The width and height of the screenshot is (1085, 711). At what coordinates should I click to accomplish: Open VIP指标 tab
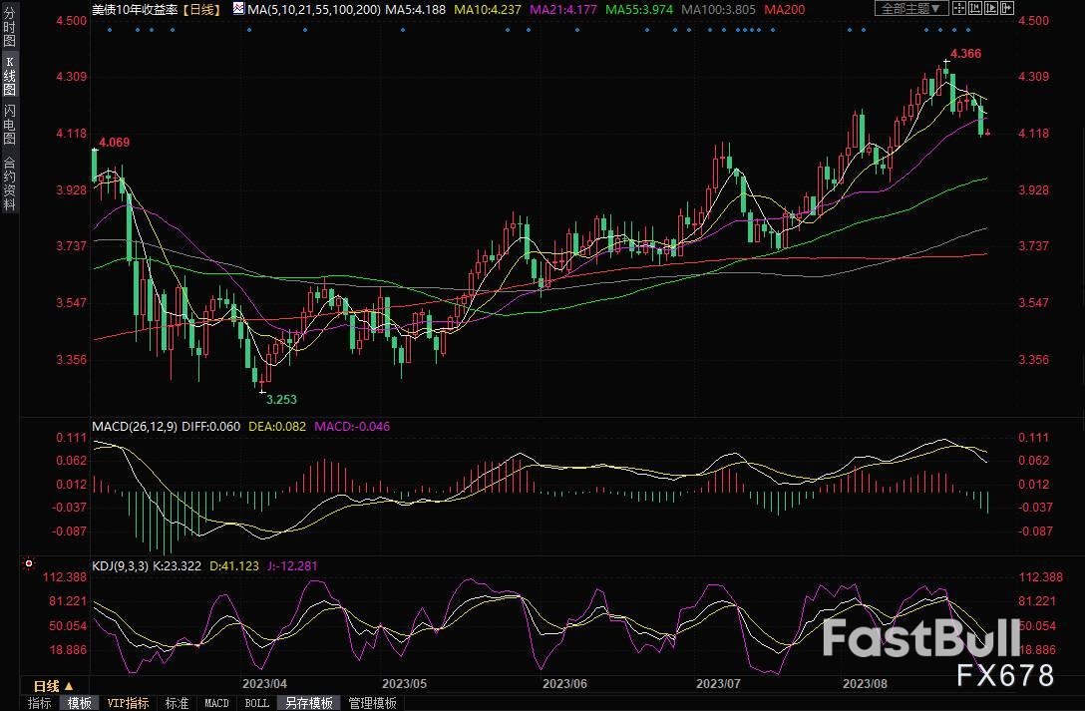(x=128, y=703)
